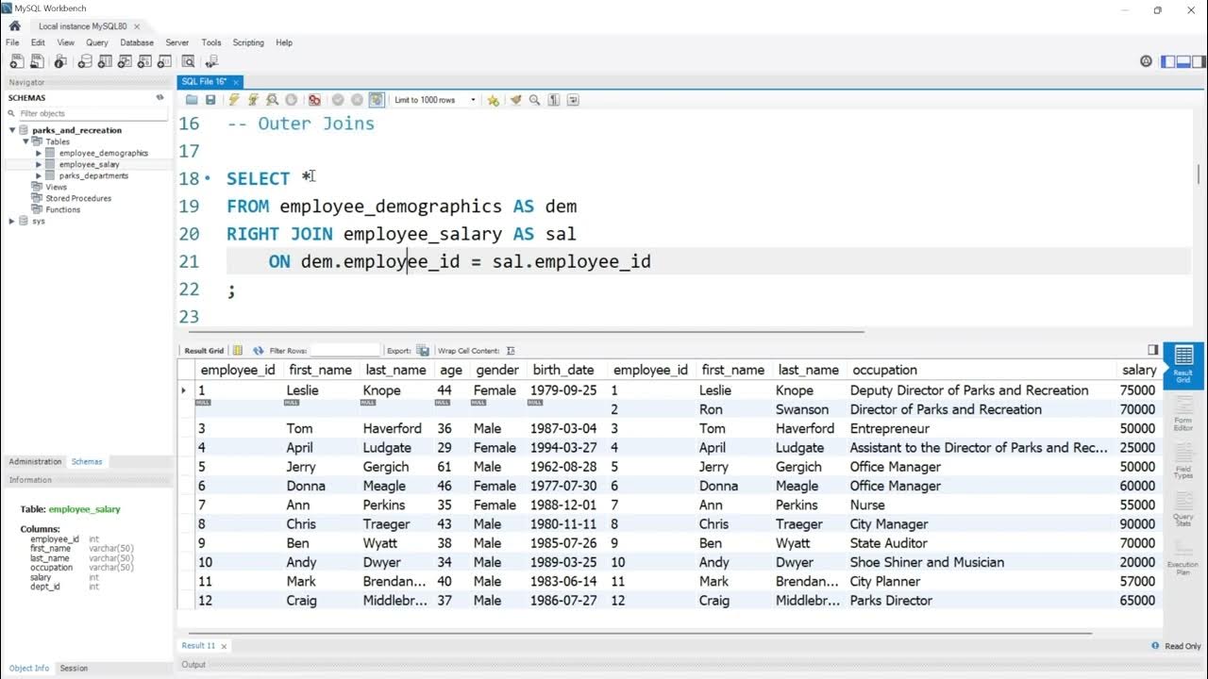1208x679 pixels.
Task: Switch to the Schemas tab
Action: pyautogui.click(x=87, y=461)
